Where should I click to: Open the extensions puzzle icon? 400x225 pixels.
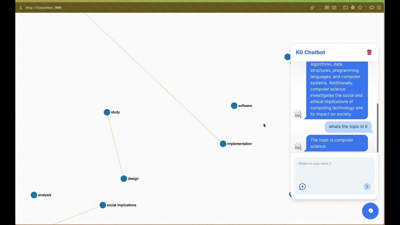[x=372, y=7]
